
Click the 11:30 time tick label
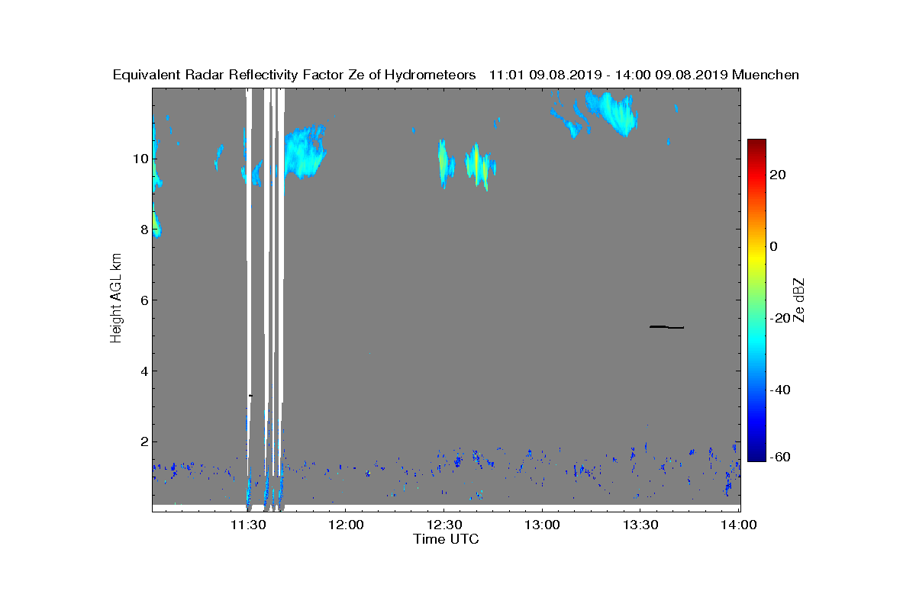click(x=247, y=525)
